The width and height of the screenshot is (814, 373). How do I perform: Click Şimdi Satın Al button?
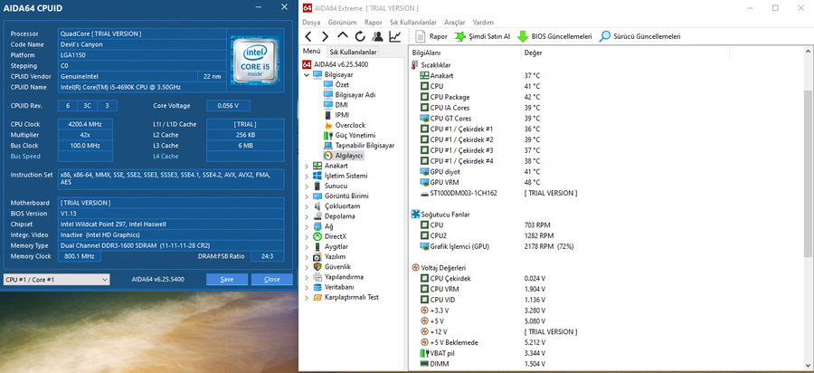click(482, 36)
